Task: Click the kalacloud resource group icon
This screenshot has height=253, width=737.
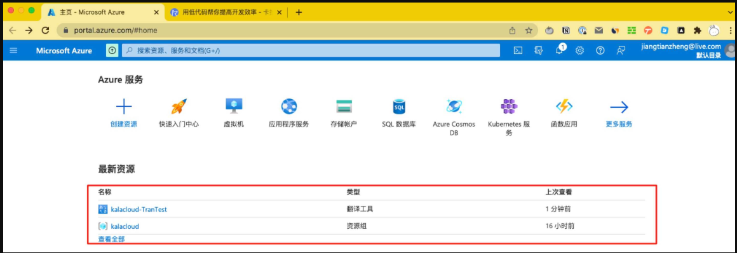Action: (x=103, y=226)
